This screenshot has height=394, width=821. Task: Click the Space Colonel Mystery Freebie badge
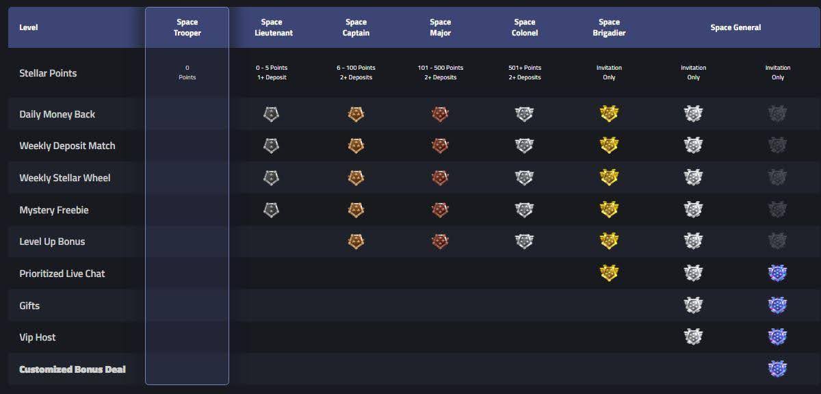[525, 210]
